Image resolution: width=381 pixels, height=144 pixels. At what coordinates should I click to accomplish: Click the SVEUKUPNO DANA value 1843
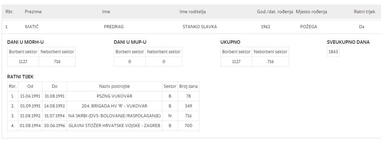coord(333,52)
